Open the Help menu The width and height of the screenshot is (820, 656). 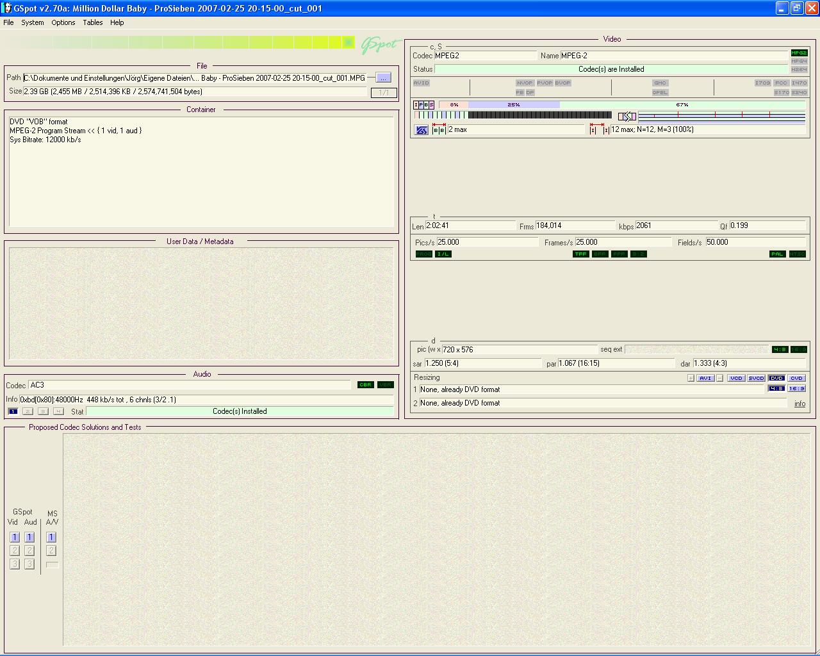pyautogui.click(x=117, y=22)
